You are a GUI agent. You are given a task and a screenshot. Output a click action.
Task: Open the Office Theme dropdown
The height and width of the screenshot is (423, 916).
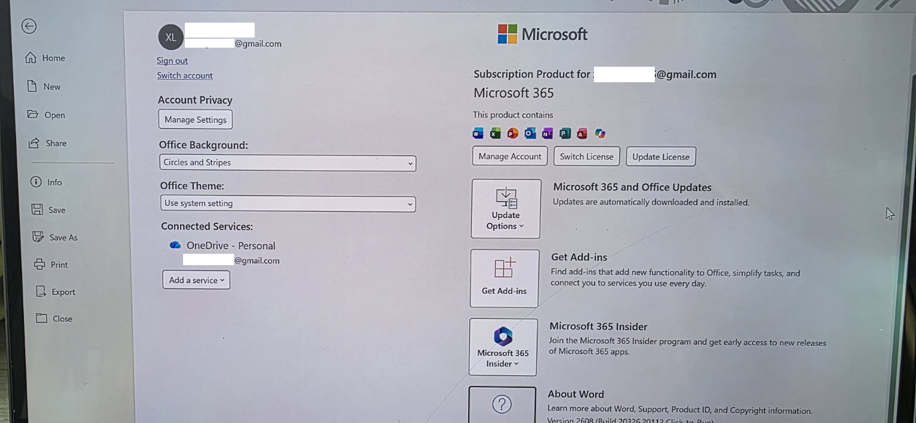tap(288, 203)
